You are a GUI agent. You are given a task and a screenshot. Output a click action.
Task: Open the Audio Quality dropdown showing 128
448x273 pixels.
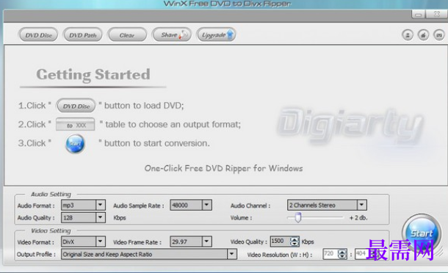click(x=83, y=218)
